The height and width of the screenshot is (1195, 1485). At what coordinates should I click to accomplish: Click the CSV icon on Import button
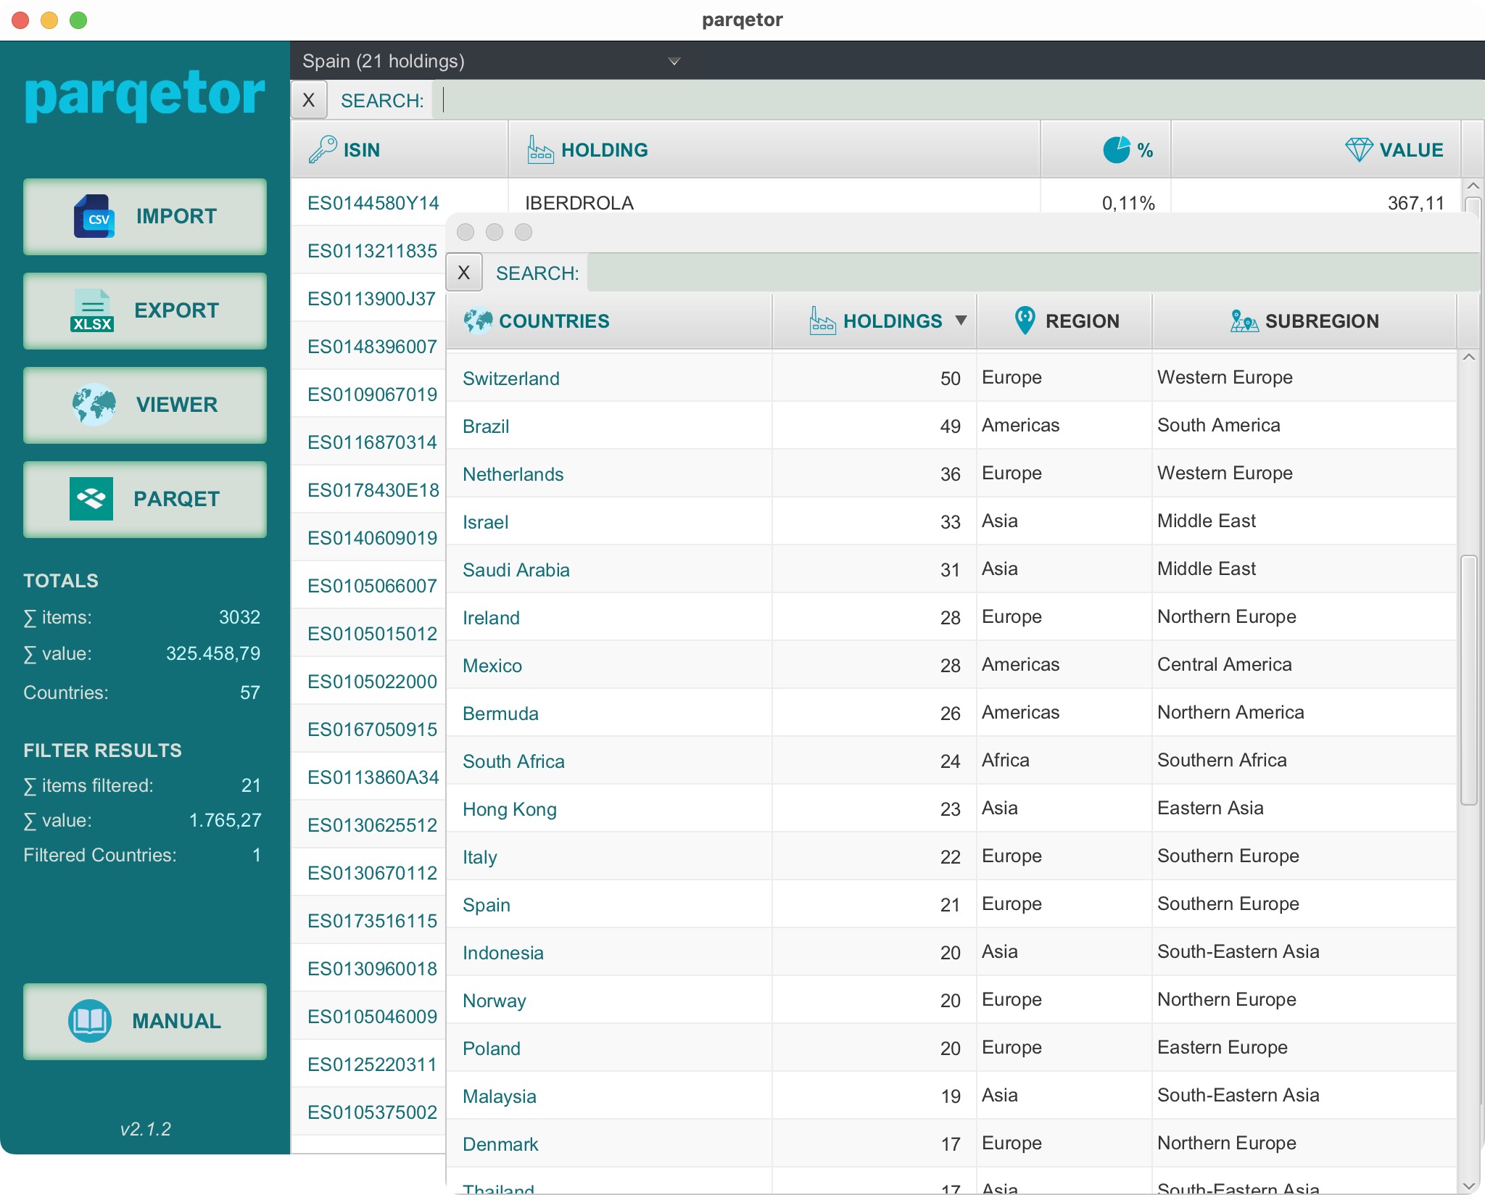tap(94, 216)
